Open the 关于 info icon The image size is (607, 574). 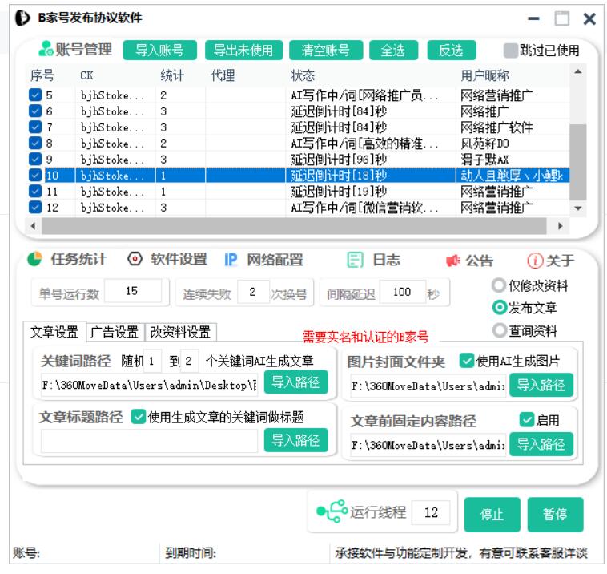click(535, 261)
